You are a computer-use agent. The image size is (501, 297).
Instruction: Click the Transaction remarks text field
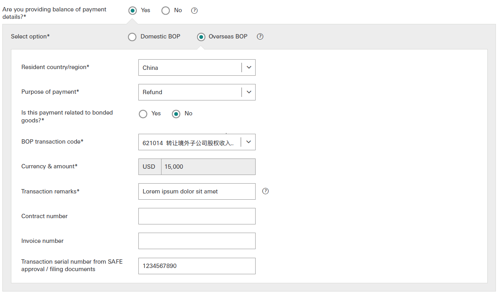tap(196, 191)
